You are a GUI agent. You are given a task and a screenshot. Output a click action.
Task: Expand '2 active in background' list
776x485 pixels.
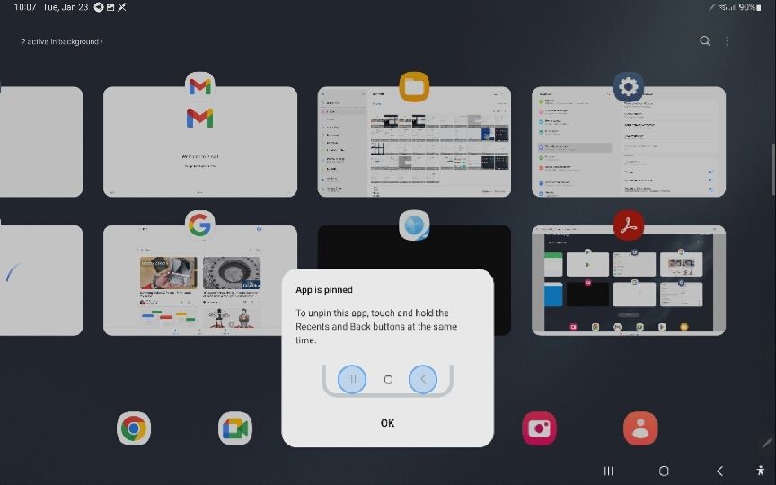click(62, 41)
